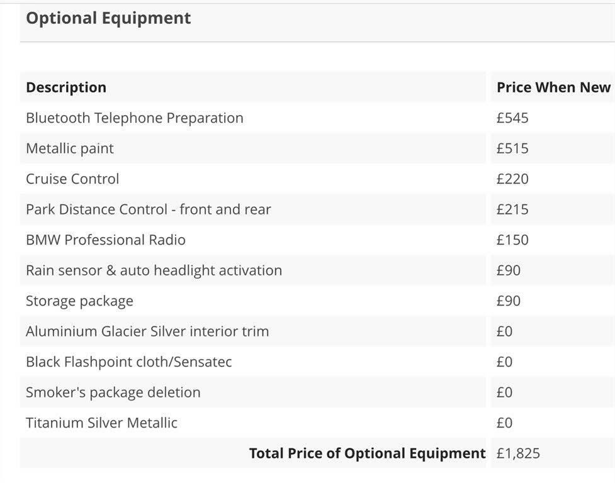Click the £545 price cell
Image resolution: width=615 pixels, height=483 pixels.
[512, 118]
